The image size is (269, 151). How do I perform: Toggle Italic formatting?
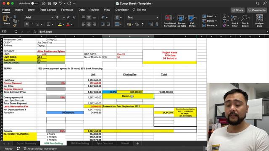coord(32,24)
